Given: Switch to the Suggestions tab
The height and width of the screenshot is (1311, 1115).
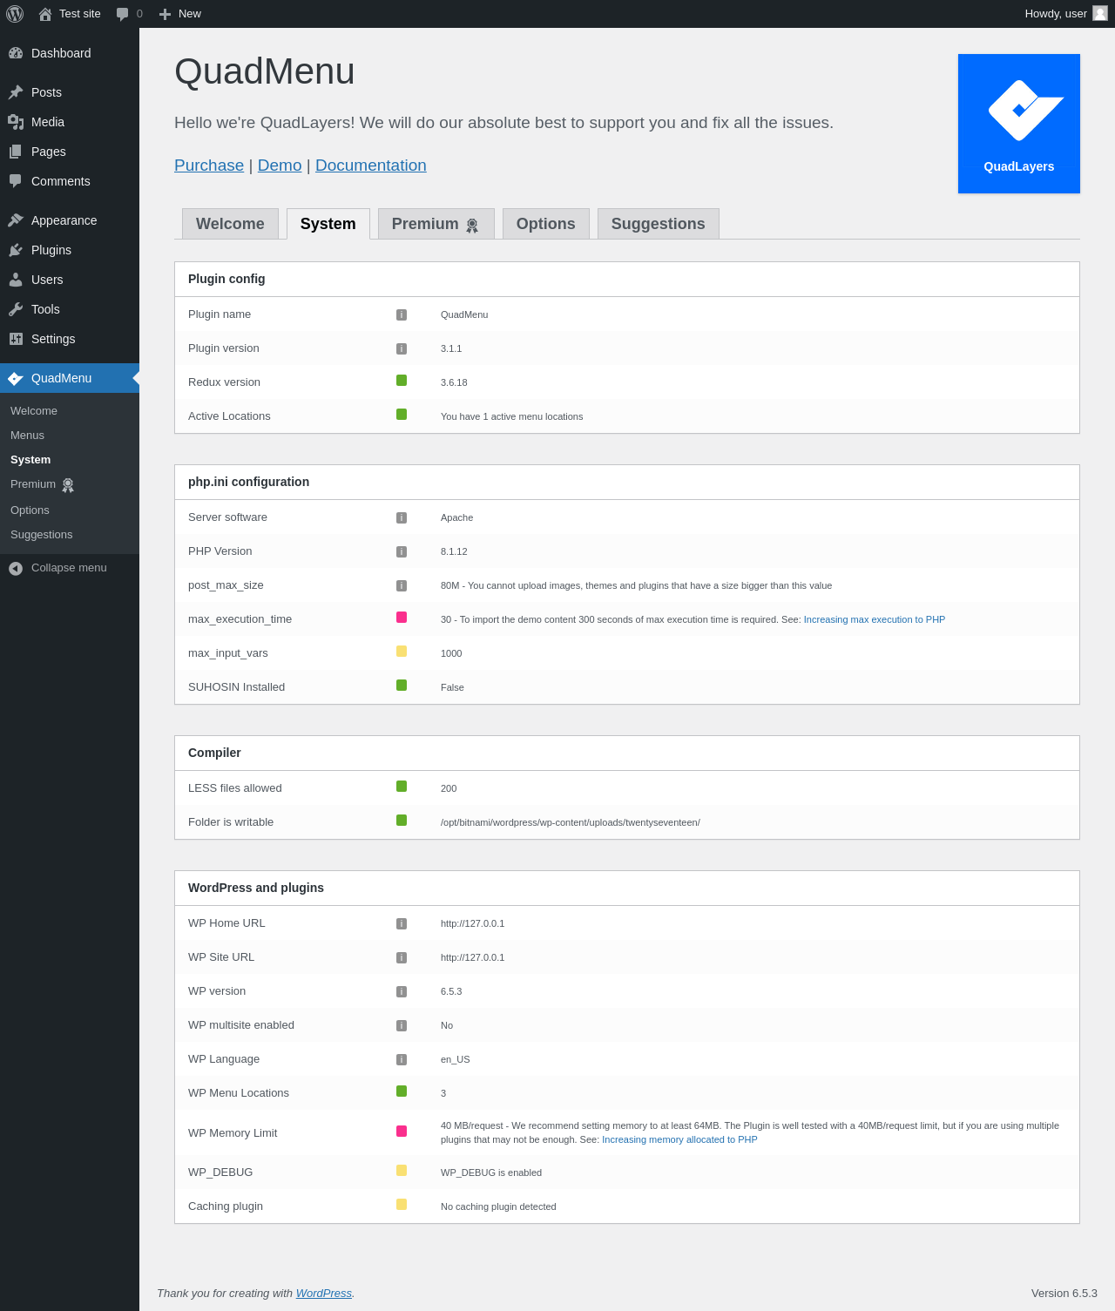Looking at the screenshot, I should pos(659,224).
